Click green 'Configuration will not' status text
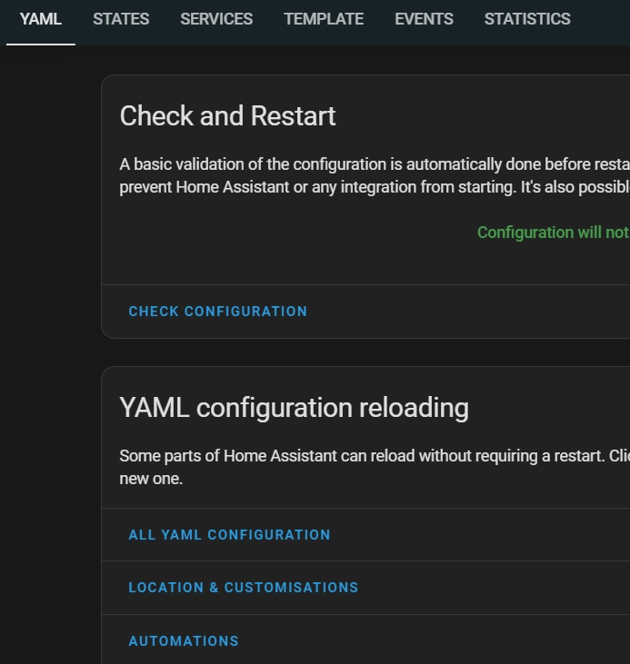630x664 pixels. (x=554, y=233)
